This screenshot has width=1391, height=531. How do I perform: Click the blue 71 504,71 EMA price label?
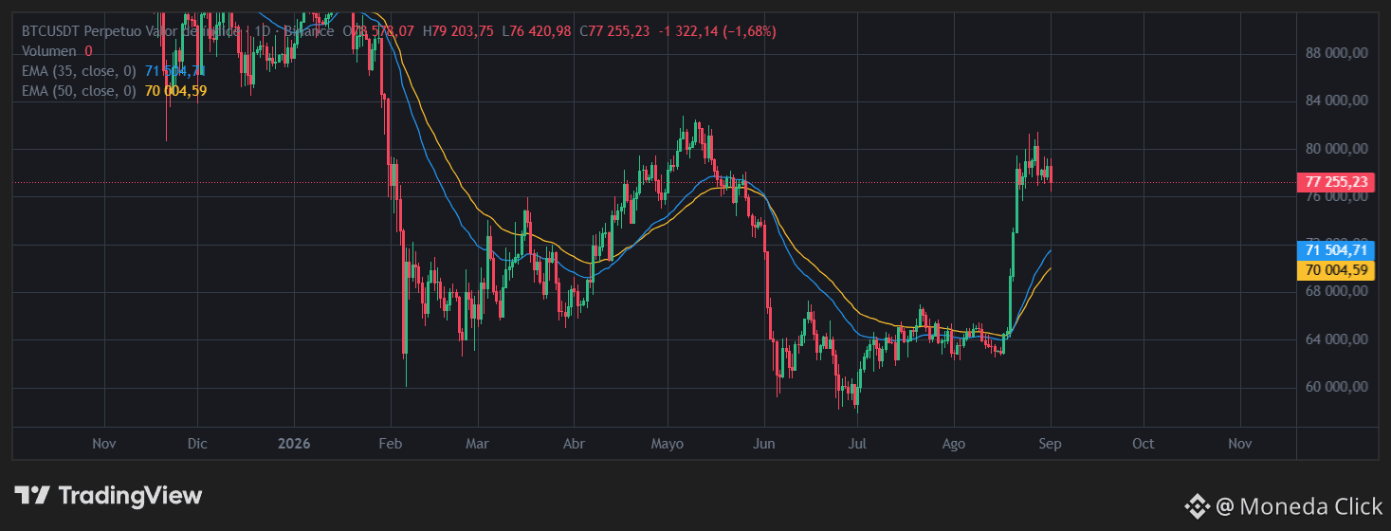pos(1335,250)
